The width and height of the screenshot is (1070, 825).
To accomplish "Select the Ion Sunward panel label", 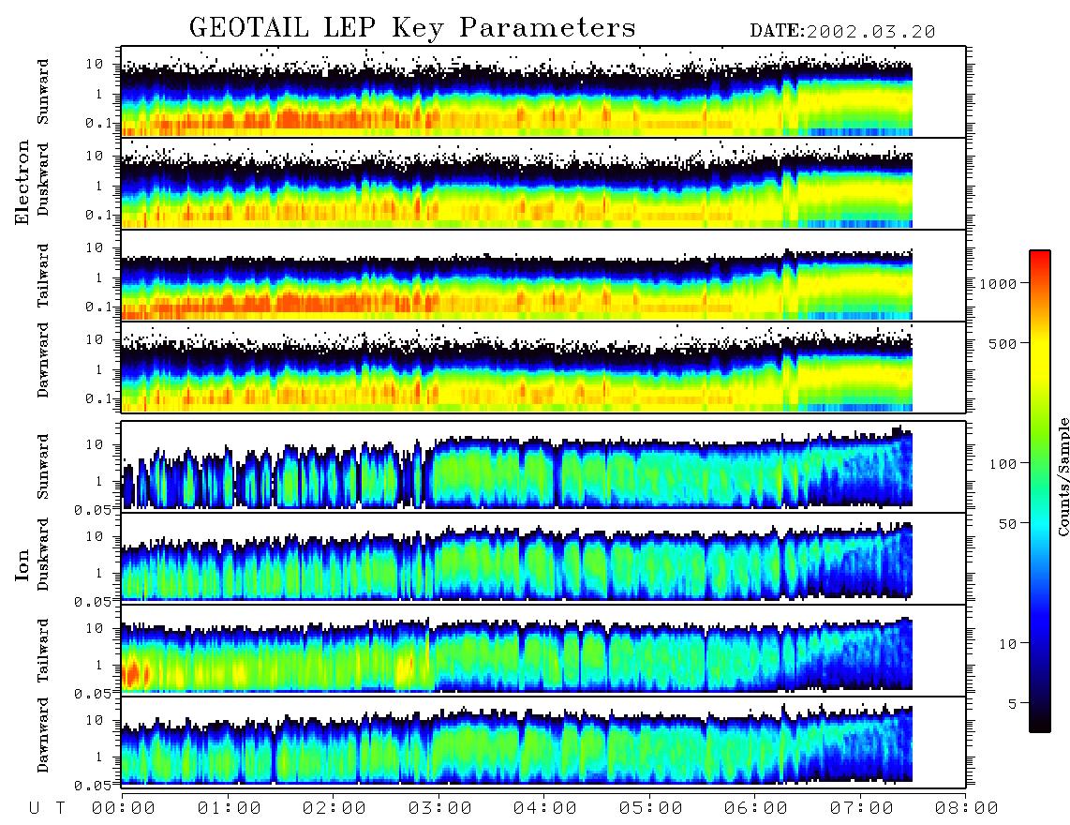I will pyautogui.click(x=42, y=467).
